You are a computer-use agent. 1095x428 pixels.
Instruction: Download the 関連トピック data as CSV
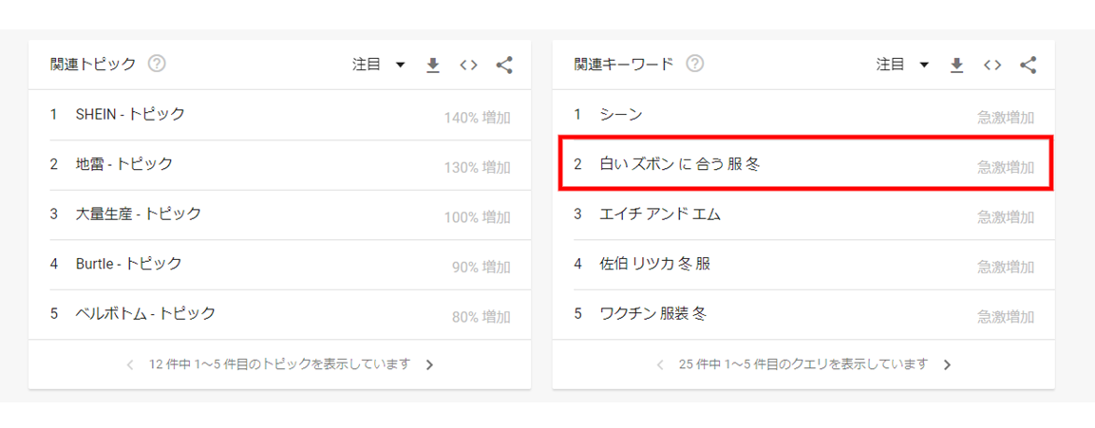click(433, 65)
